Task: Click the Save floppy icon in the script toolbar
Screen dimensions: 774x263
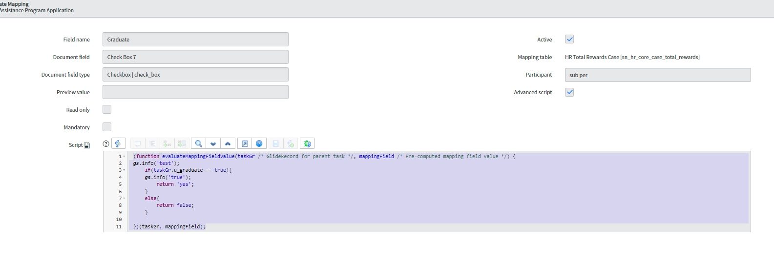Action: click(x=275, y=143)
